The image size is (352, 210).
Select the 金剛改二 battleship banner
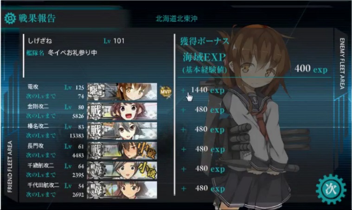(122, 111)
